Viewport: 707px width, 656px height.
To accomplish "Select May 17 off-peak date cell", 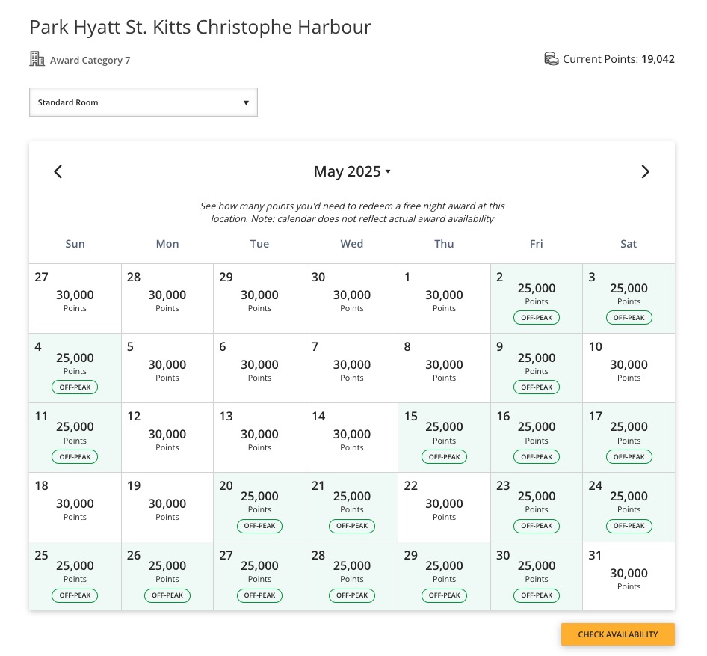I will pos(629,437).
